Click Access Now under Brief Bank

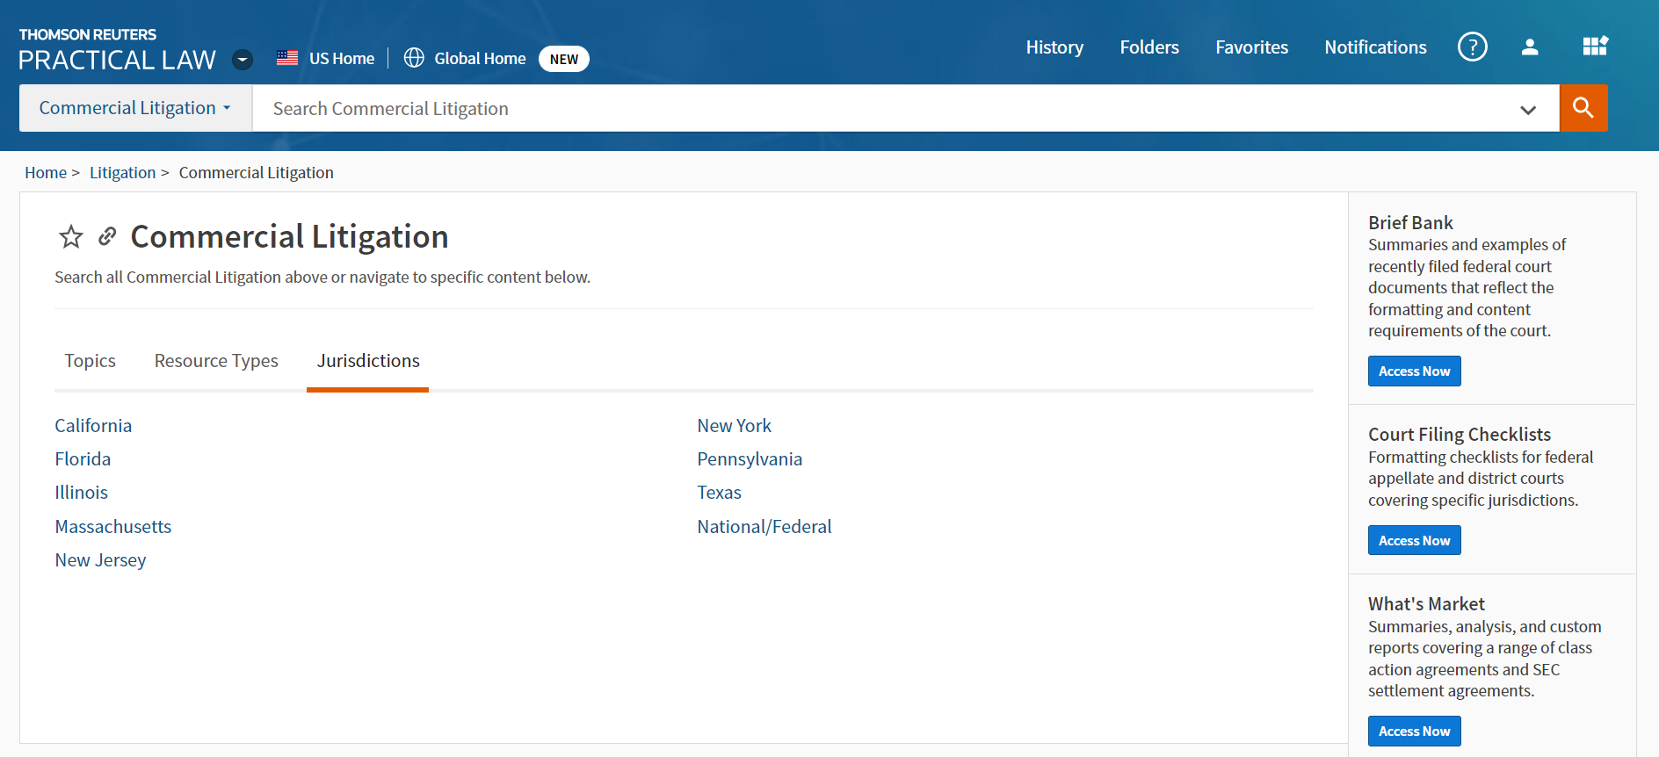[1414, 371]
